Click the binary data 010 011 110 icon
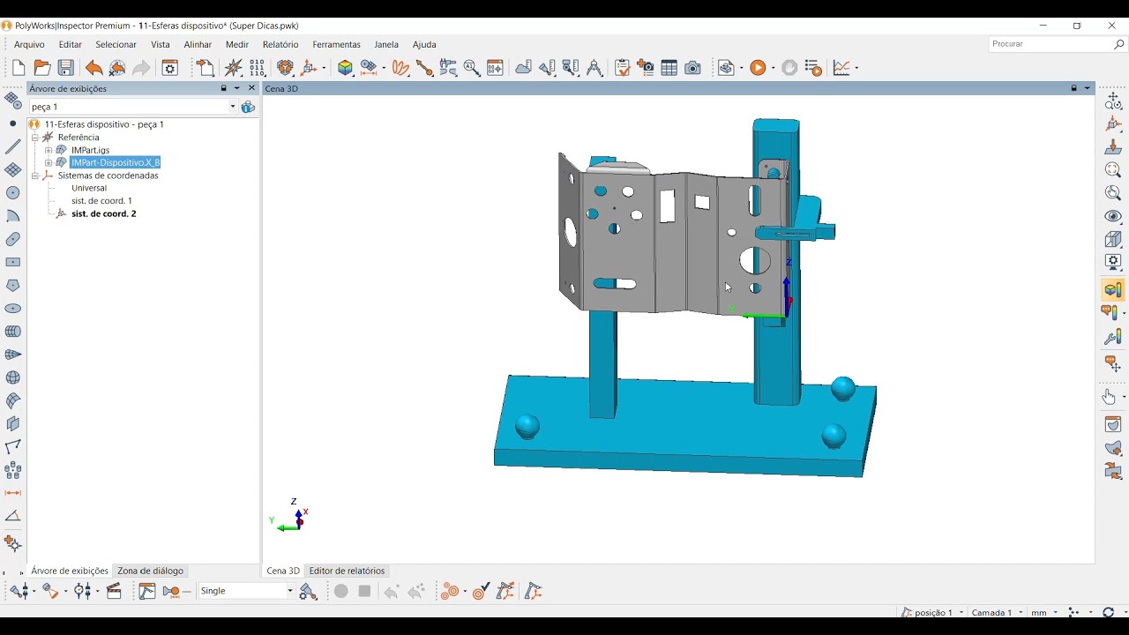This screenshot has width=1129, height=635. 258,68
